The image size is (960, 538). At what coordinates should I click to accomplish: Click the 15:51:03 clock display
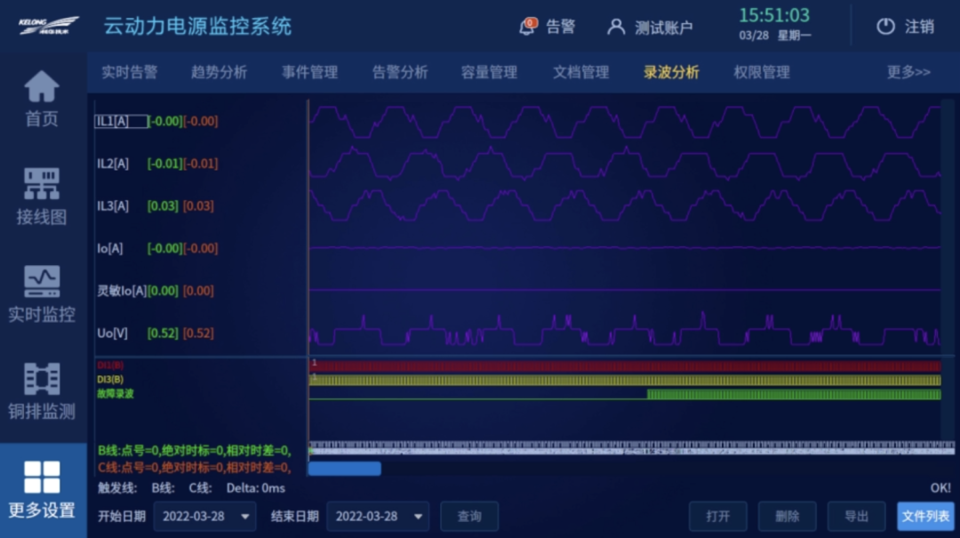(x=774, y=15)
